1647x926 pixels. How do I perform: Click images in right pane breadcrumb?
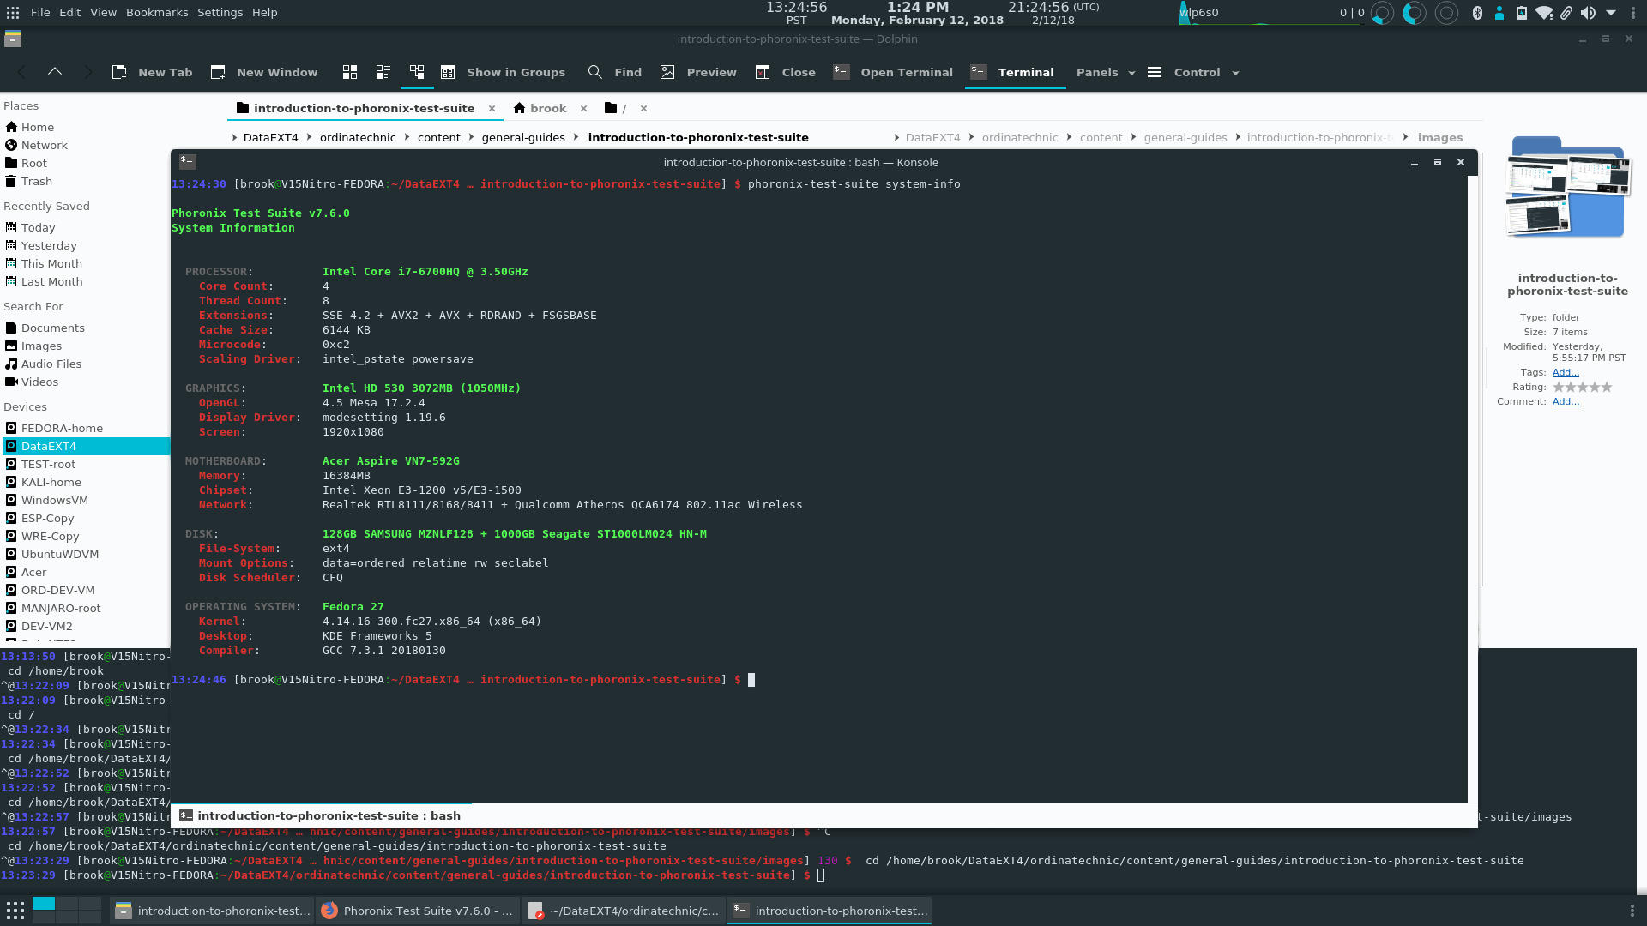click(1440, 137)
